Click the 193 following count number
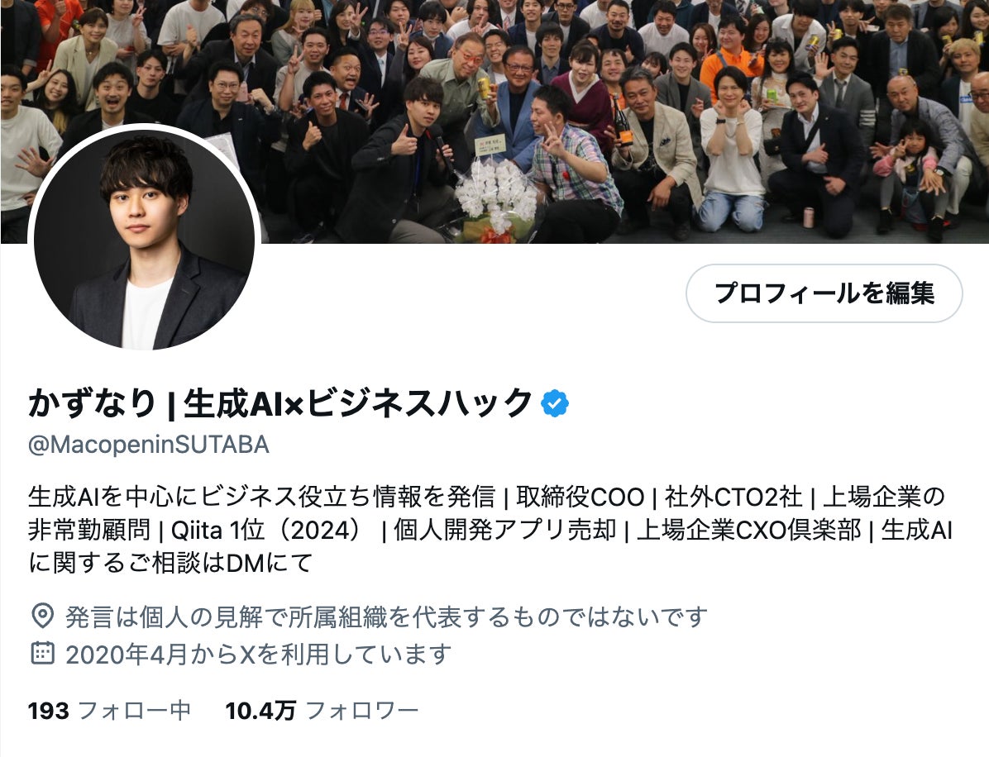This screenshot has width=989, height=757. coord(49,711)
